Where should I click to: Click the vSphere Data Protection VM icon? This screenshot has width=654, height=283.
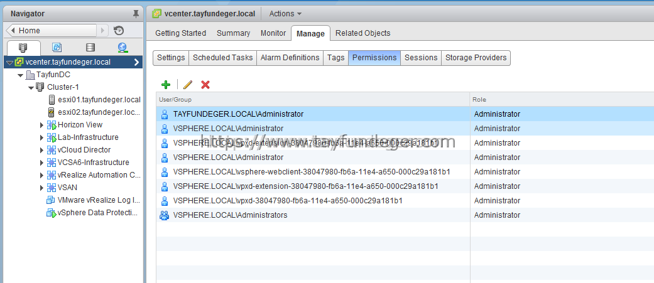pos(51,213)
